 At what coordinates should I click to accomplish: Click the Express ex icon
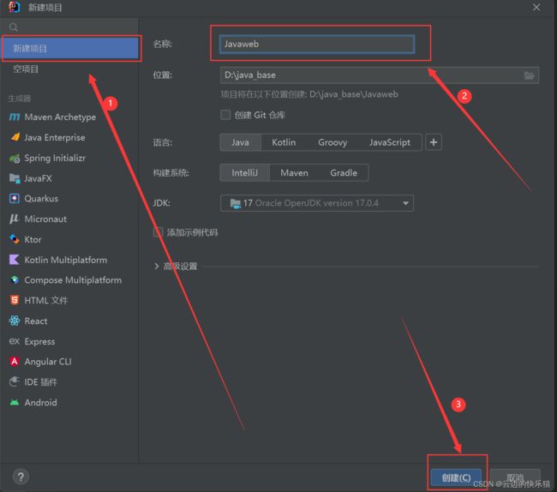point(15,341)
